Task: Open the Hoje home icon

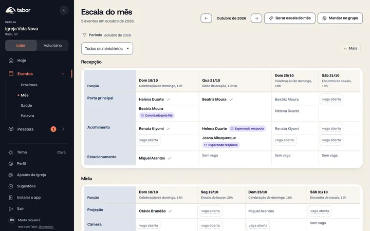Action: point(11,61)
